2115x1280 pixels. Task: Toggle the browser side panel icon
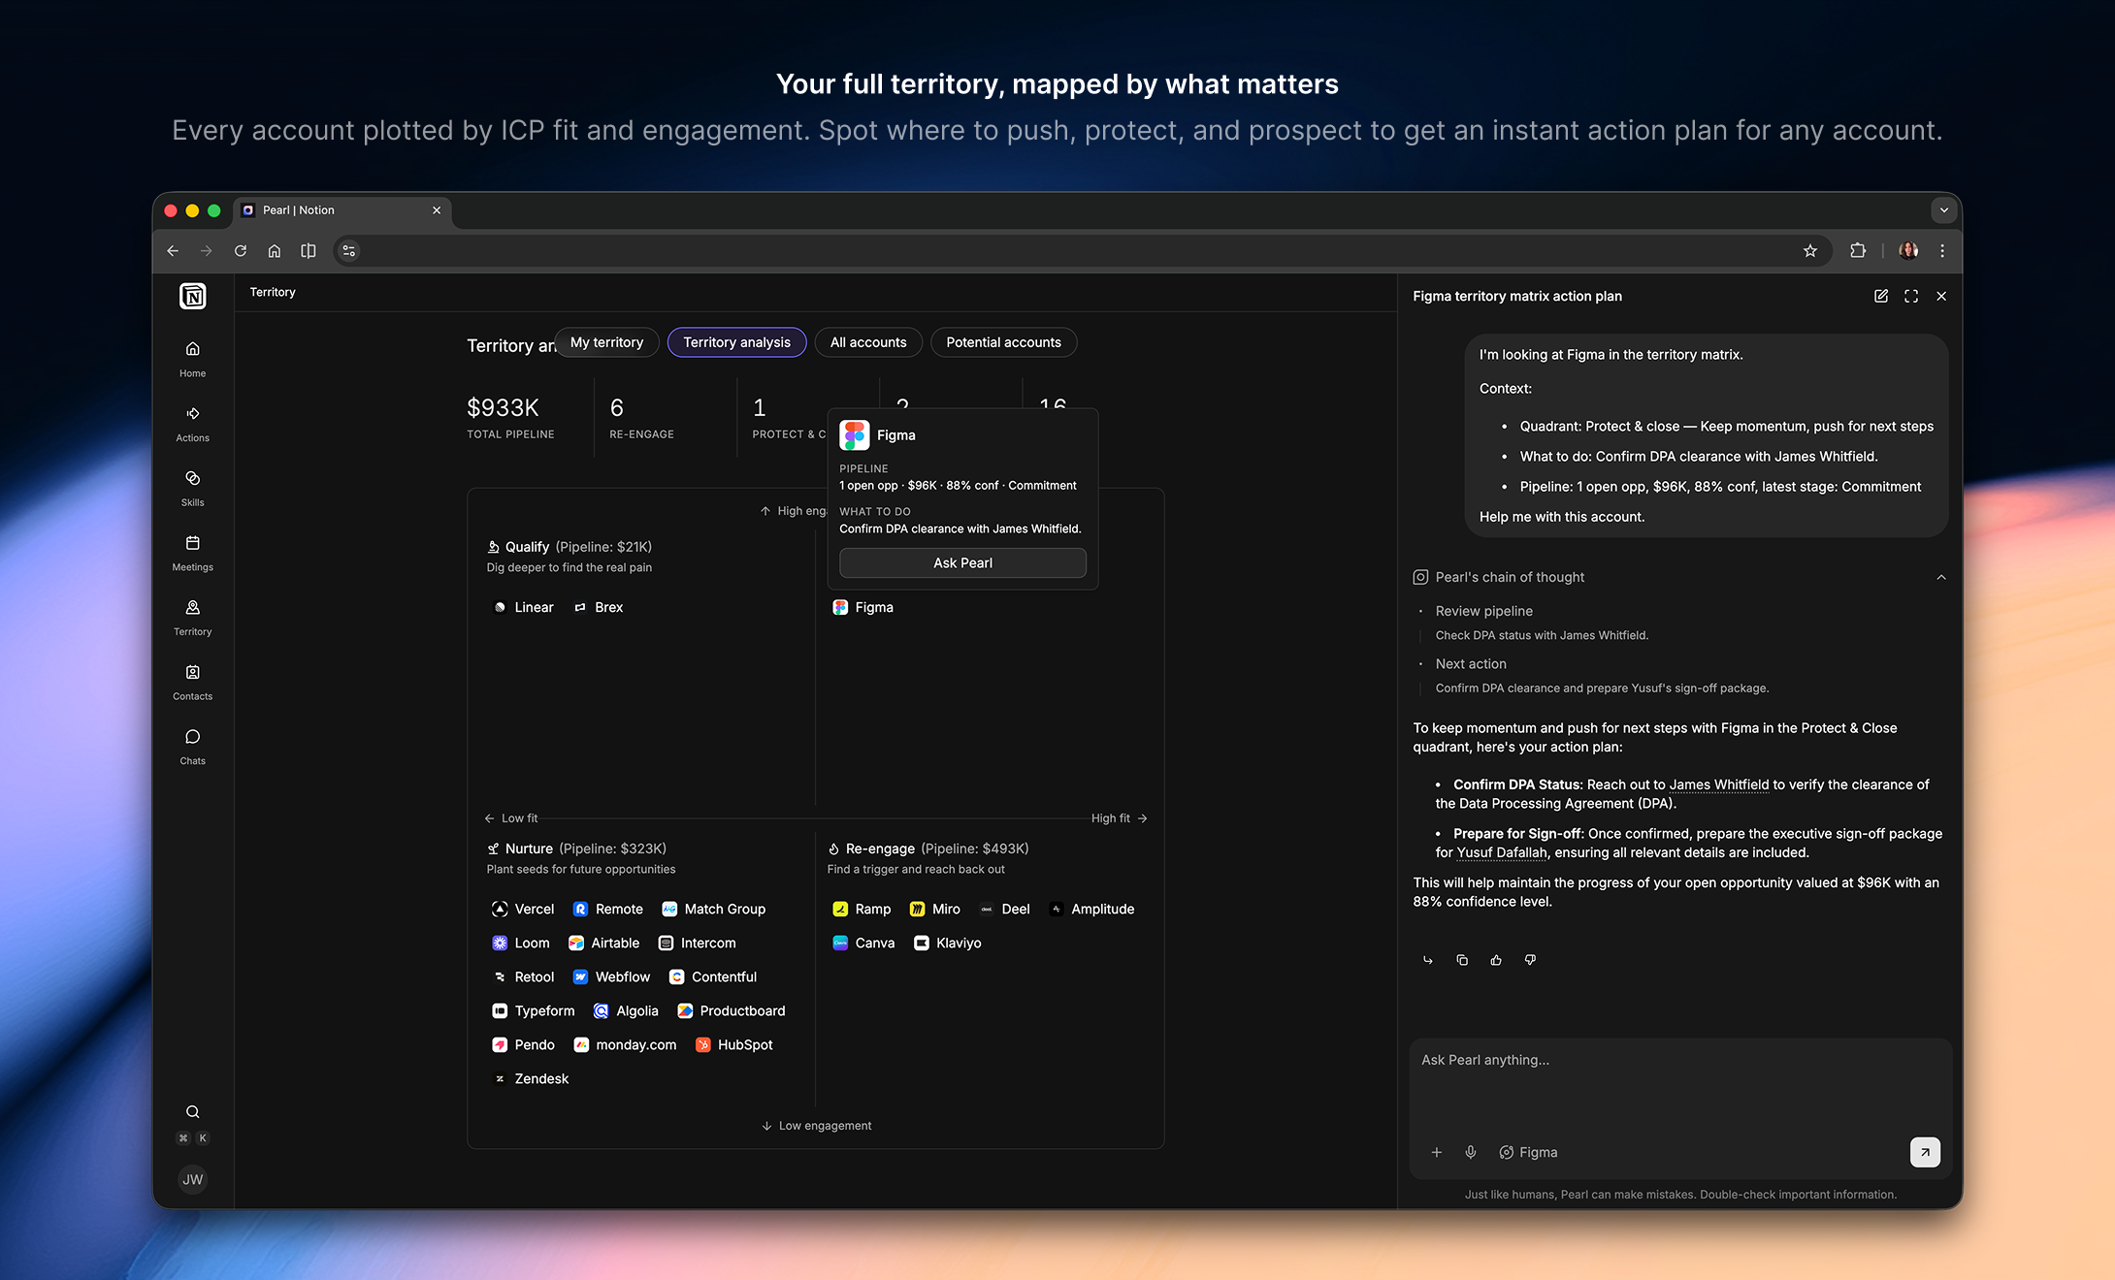[x=309, y=251]
